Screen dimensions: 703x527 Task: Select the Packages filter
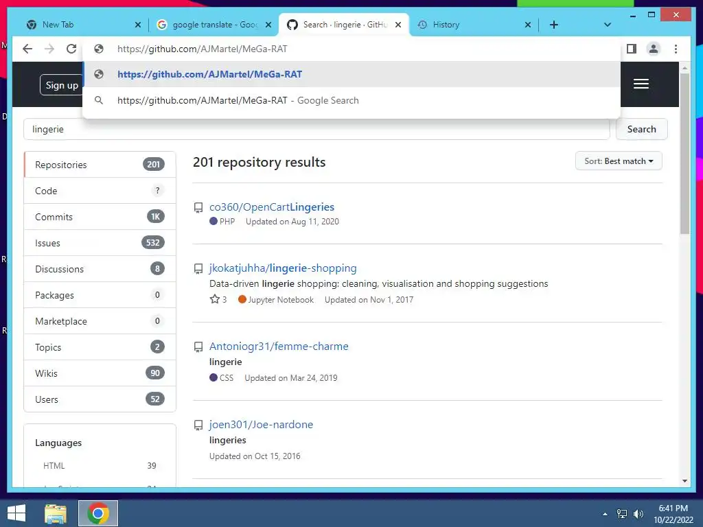pos(100,295)
